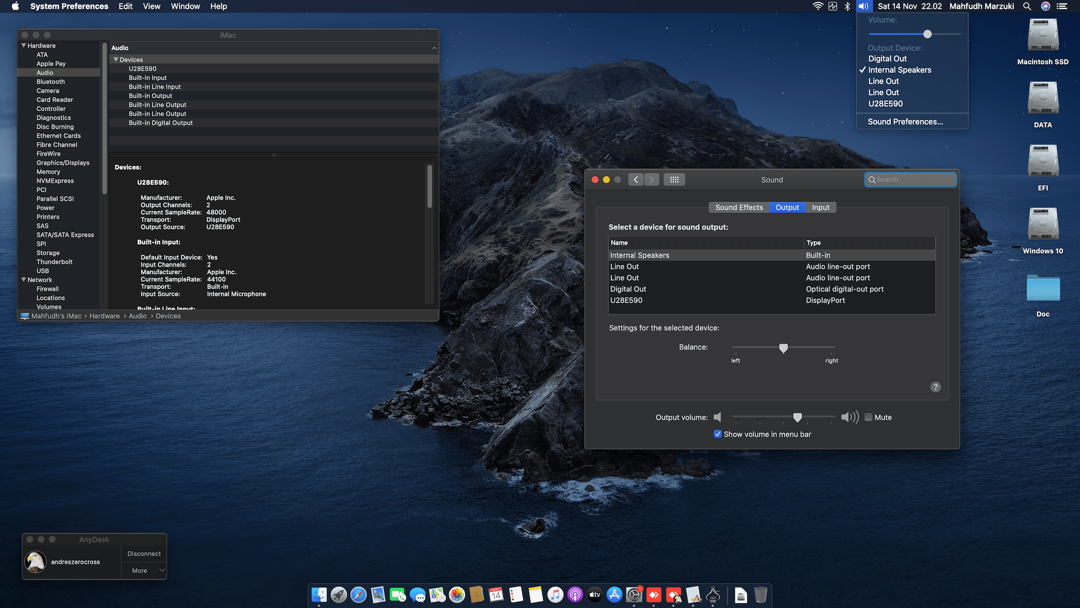This screenshot has height=608, width=1080.
Task: Click the back arrow in the Sound window toolbar
Action: (636, 179)
